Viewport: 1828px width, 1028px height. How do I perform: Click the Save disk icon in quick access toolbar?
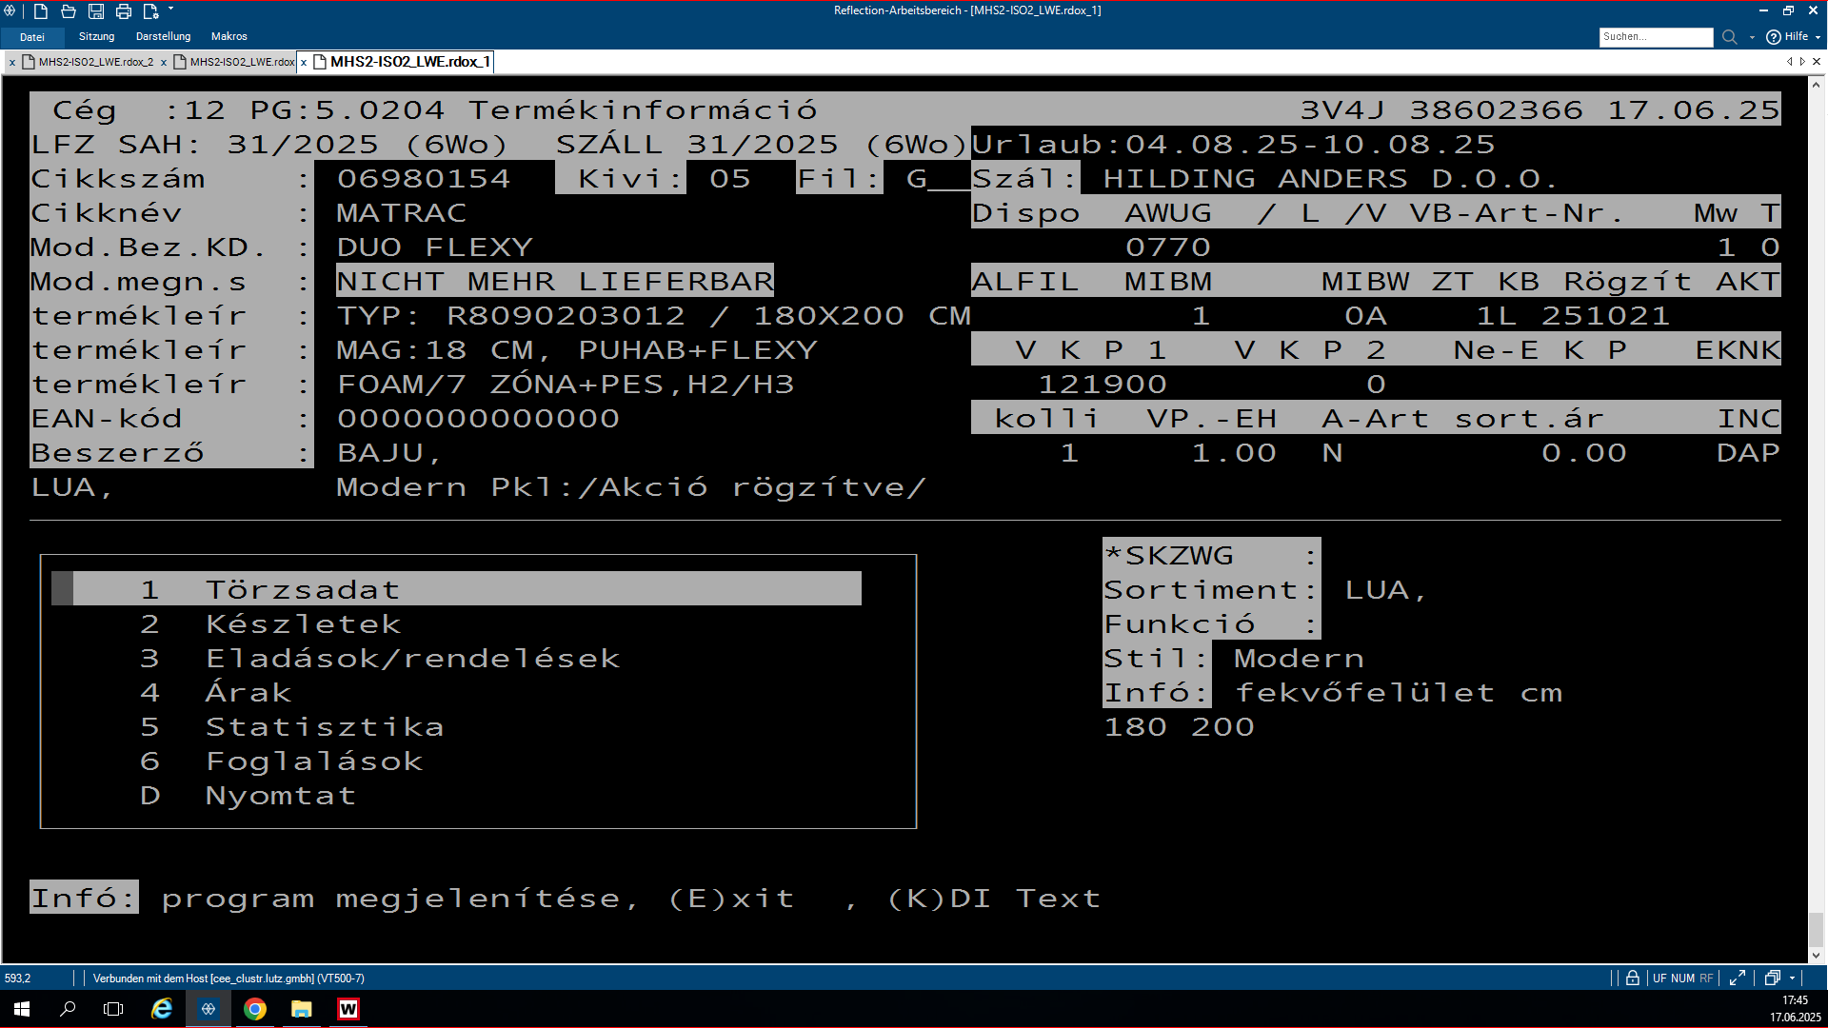point(96,11)
